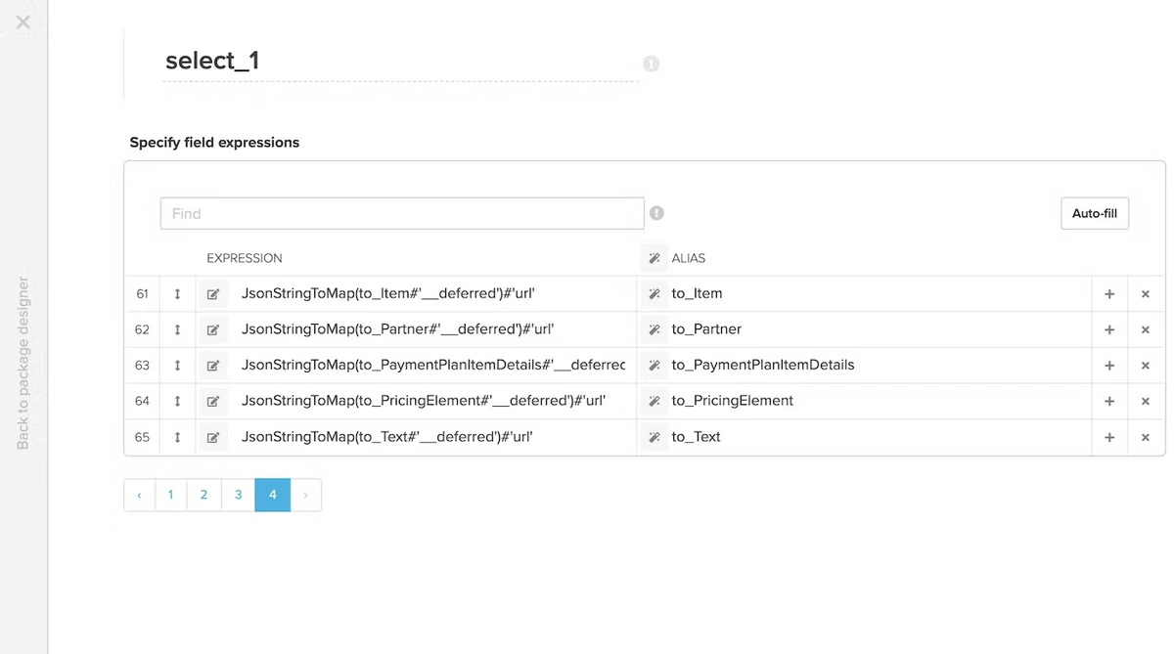Image resolution: width=1174 pixels, height=654 pixels.
Task: Remove the to_PricingElement field row
Action: click(1146, 401)
